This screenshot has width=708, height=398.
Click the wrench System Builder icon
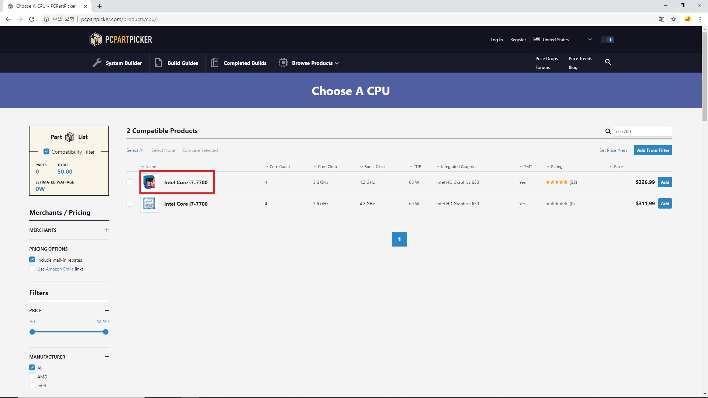[97, 63]
